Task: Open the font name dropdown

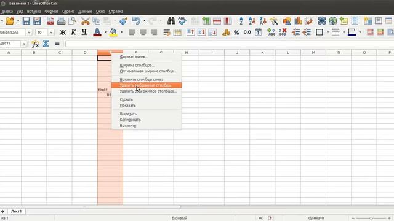Action: [29, 33]
